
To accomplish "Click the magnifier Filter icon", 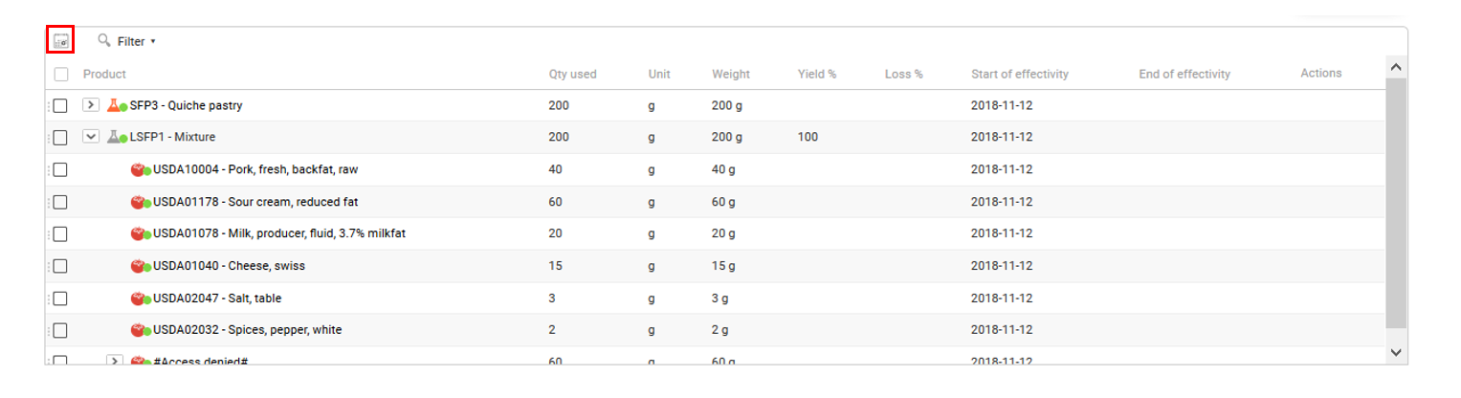I will pos(104,40).
